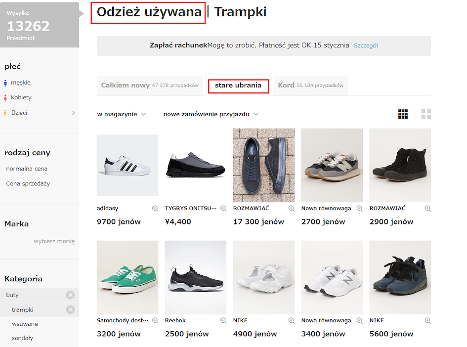Open the black Reebok running shoe thumbnail
Screen dimensions: 467x347
pos(196,278)
